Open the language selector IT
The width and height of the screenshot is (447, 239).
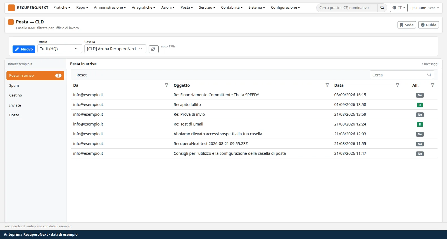(x=399, y=8)
